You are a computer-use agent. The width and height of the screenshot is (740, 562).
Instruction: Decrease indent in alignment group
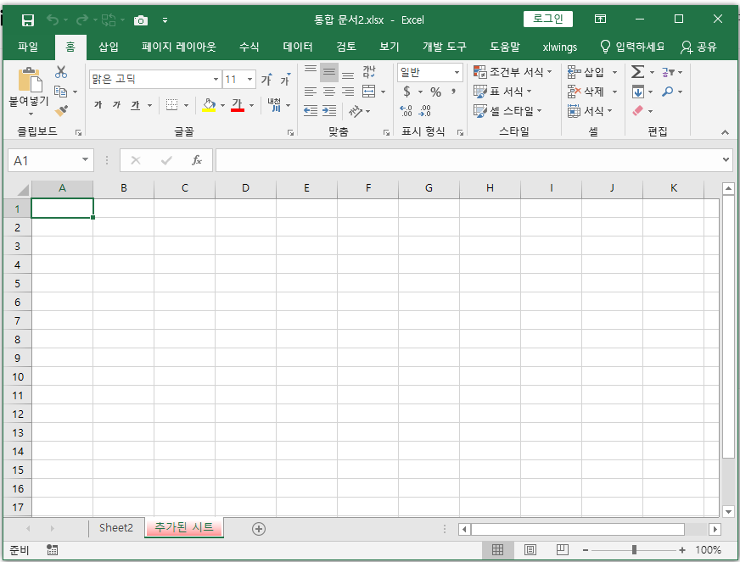tap(310, 111)
